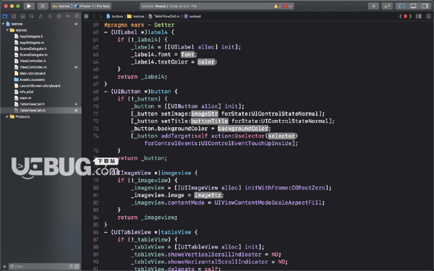Click the yellow warnings count badge
Viewport: 434px width, 271px height.
coord(278,6)
